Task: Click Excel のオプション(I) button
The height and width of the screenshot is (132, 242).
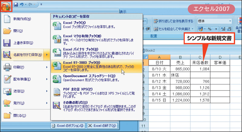Action: pyautogui.click(x=68, y=126)
